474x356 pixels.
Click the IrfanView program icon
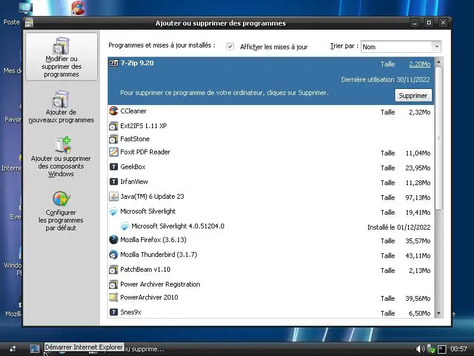[x=114, y=182]
